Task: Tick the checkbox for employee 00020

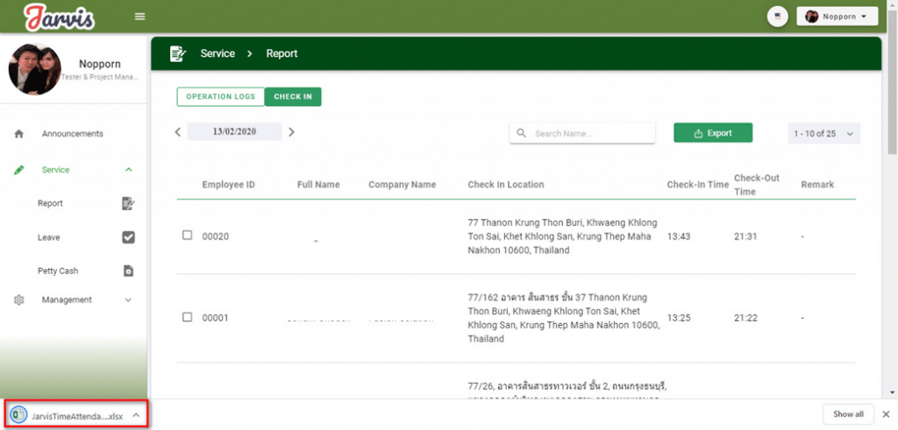Action: (187, 235)
